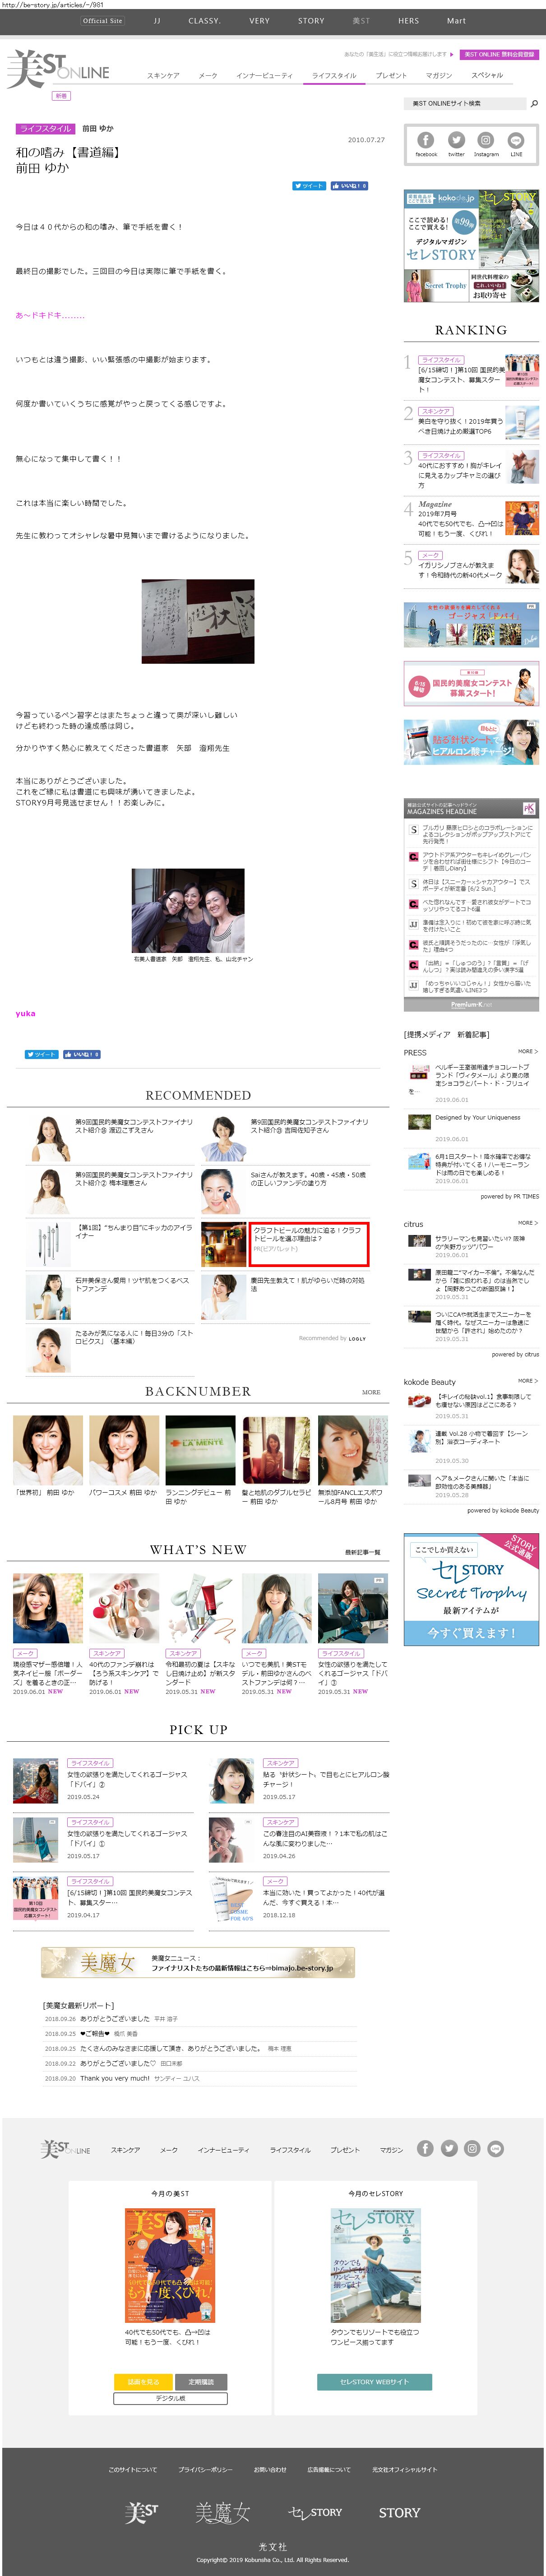Click the footer Instagram round icon
The image size is (546, 2576).
472,2148
